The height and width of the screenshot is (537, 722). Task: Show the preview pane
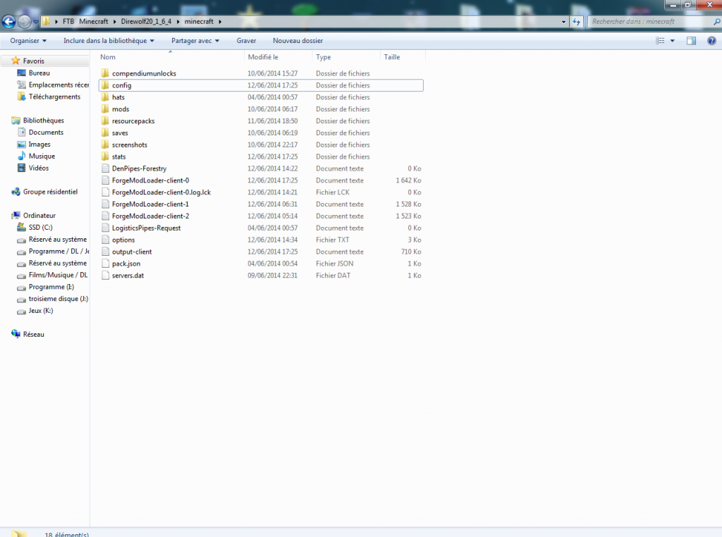tap(691, 40)
